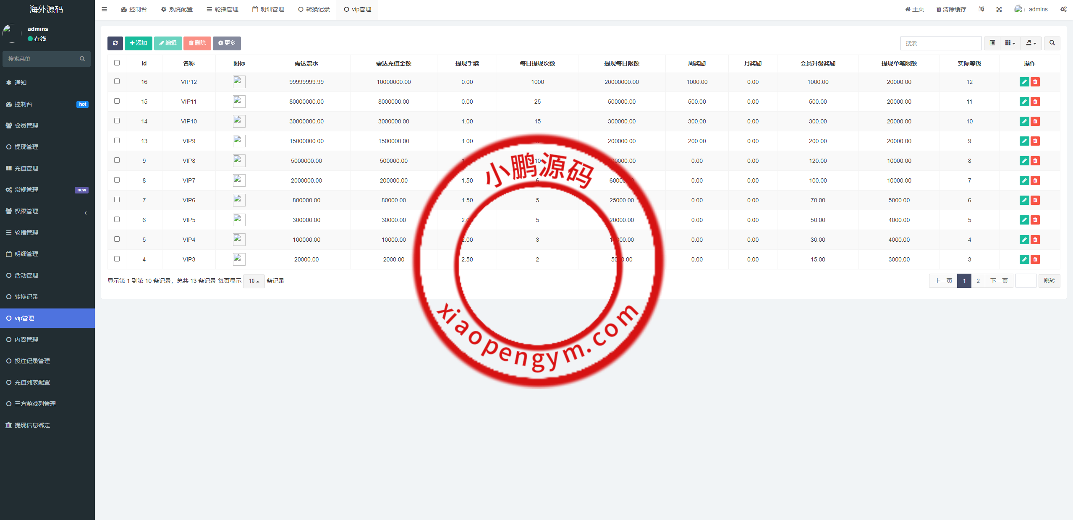1073x520 pixels.
Task: Click the fullscreen icon in top bar
Action: 999,9
